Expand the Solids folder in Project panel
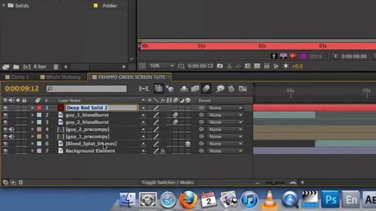Viewport: 376px width, 211px height. point(4,5)
